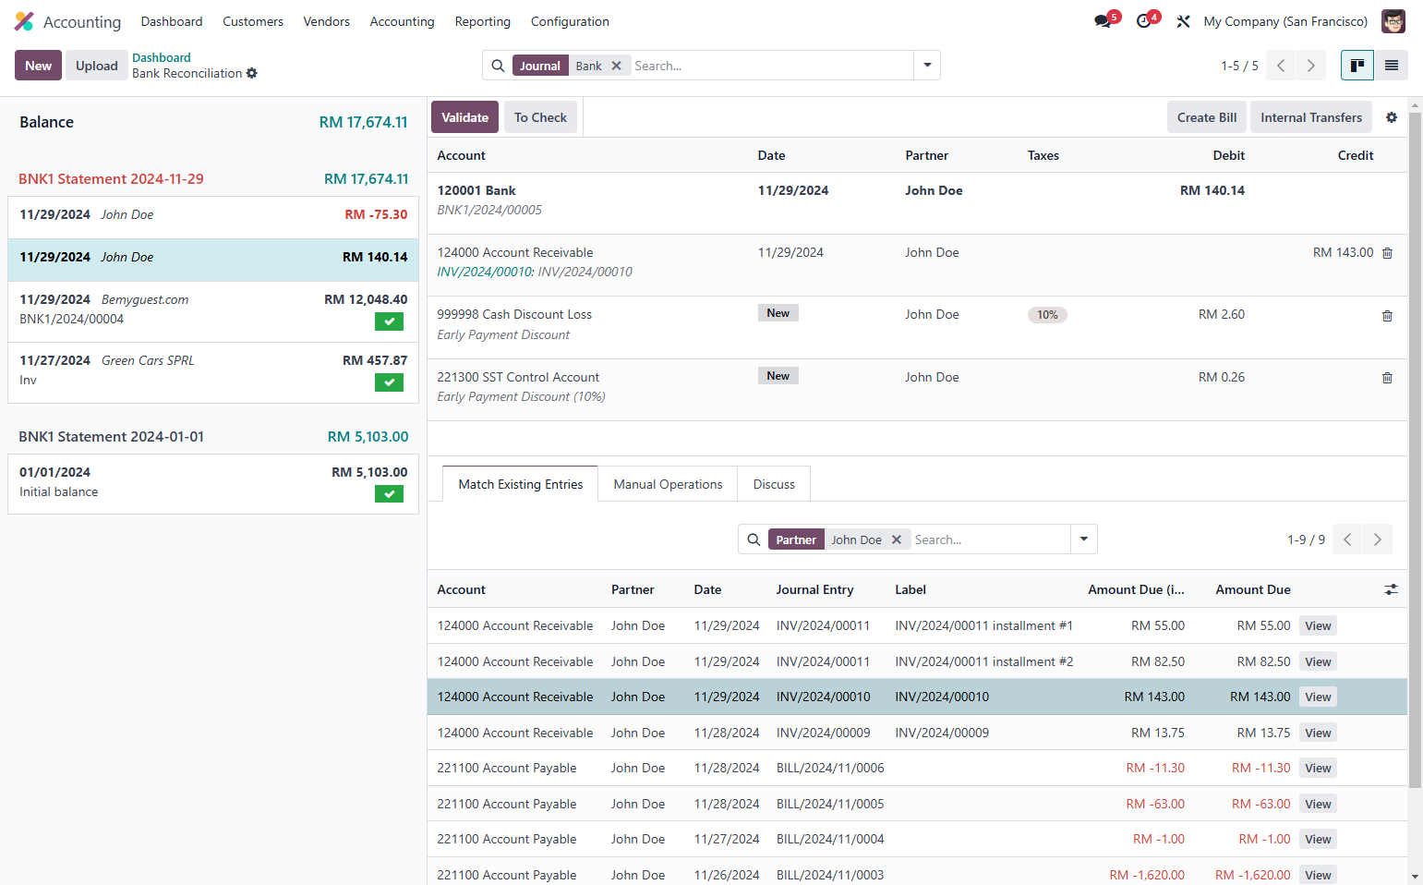Click the Validate button
Image resolution: width=1423 pixels, height=885 pixels.
point(464,117)
